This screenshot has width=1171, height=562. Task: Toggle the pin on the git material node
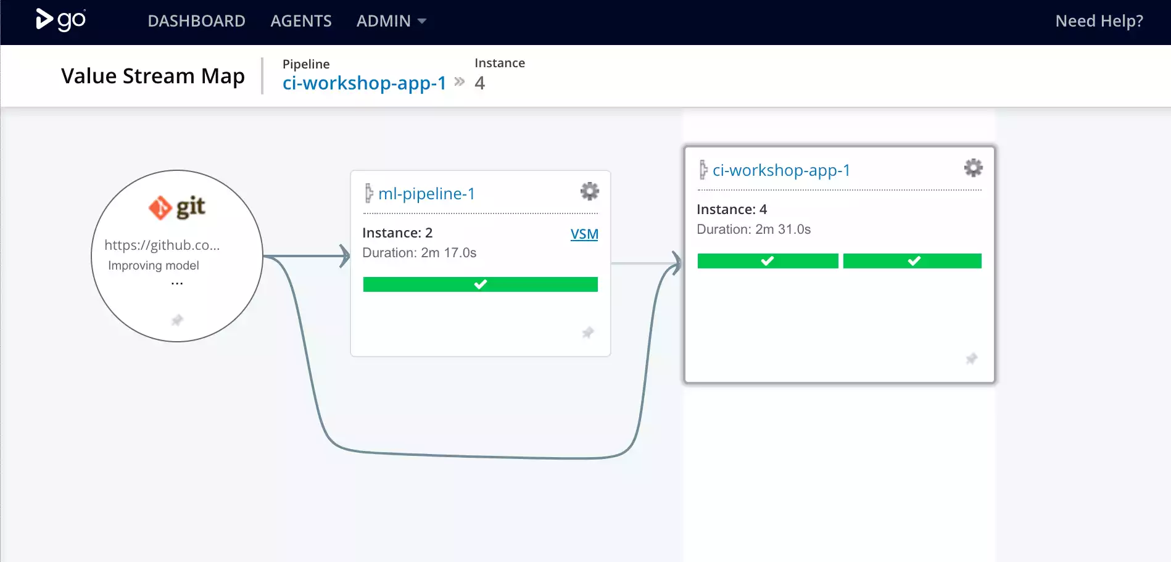tap(177, 320)
